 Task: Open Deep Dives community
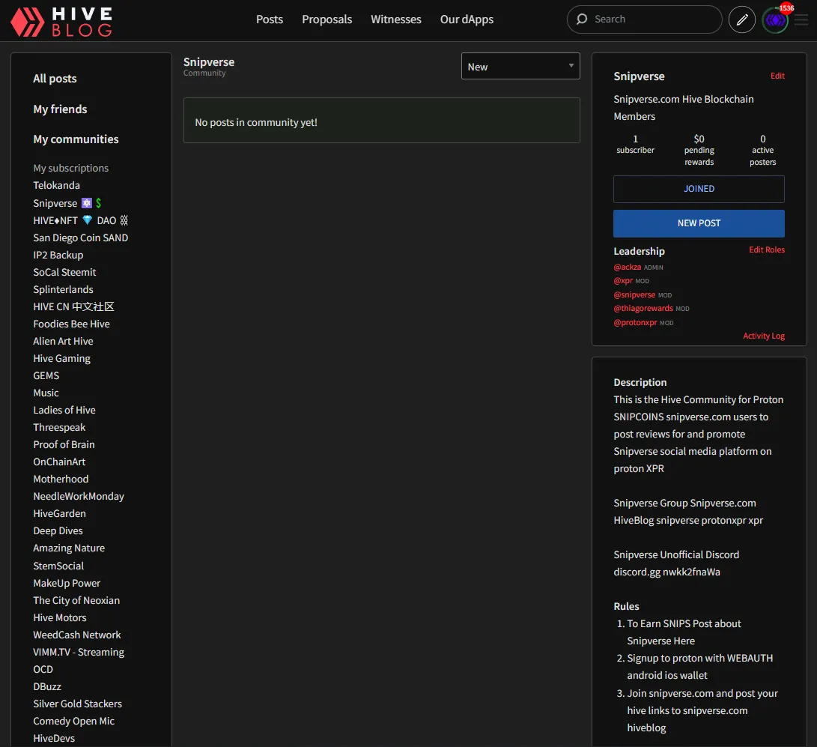pos(58,530)
